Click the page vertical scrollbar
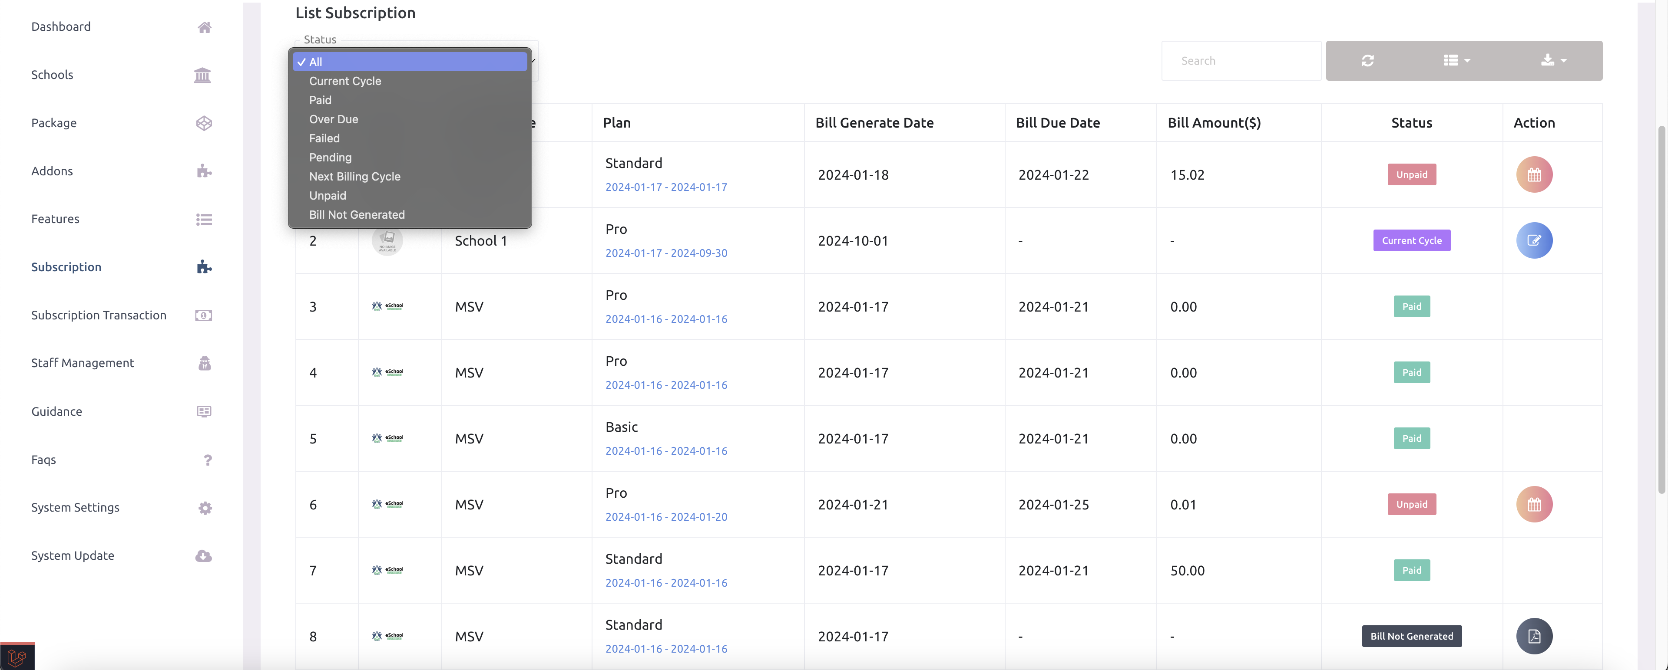This screenshot has height=670, width=1668. pyautogui.click(x=1661, y=310)
